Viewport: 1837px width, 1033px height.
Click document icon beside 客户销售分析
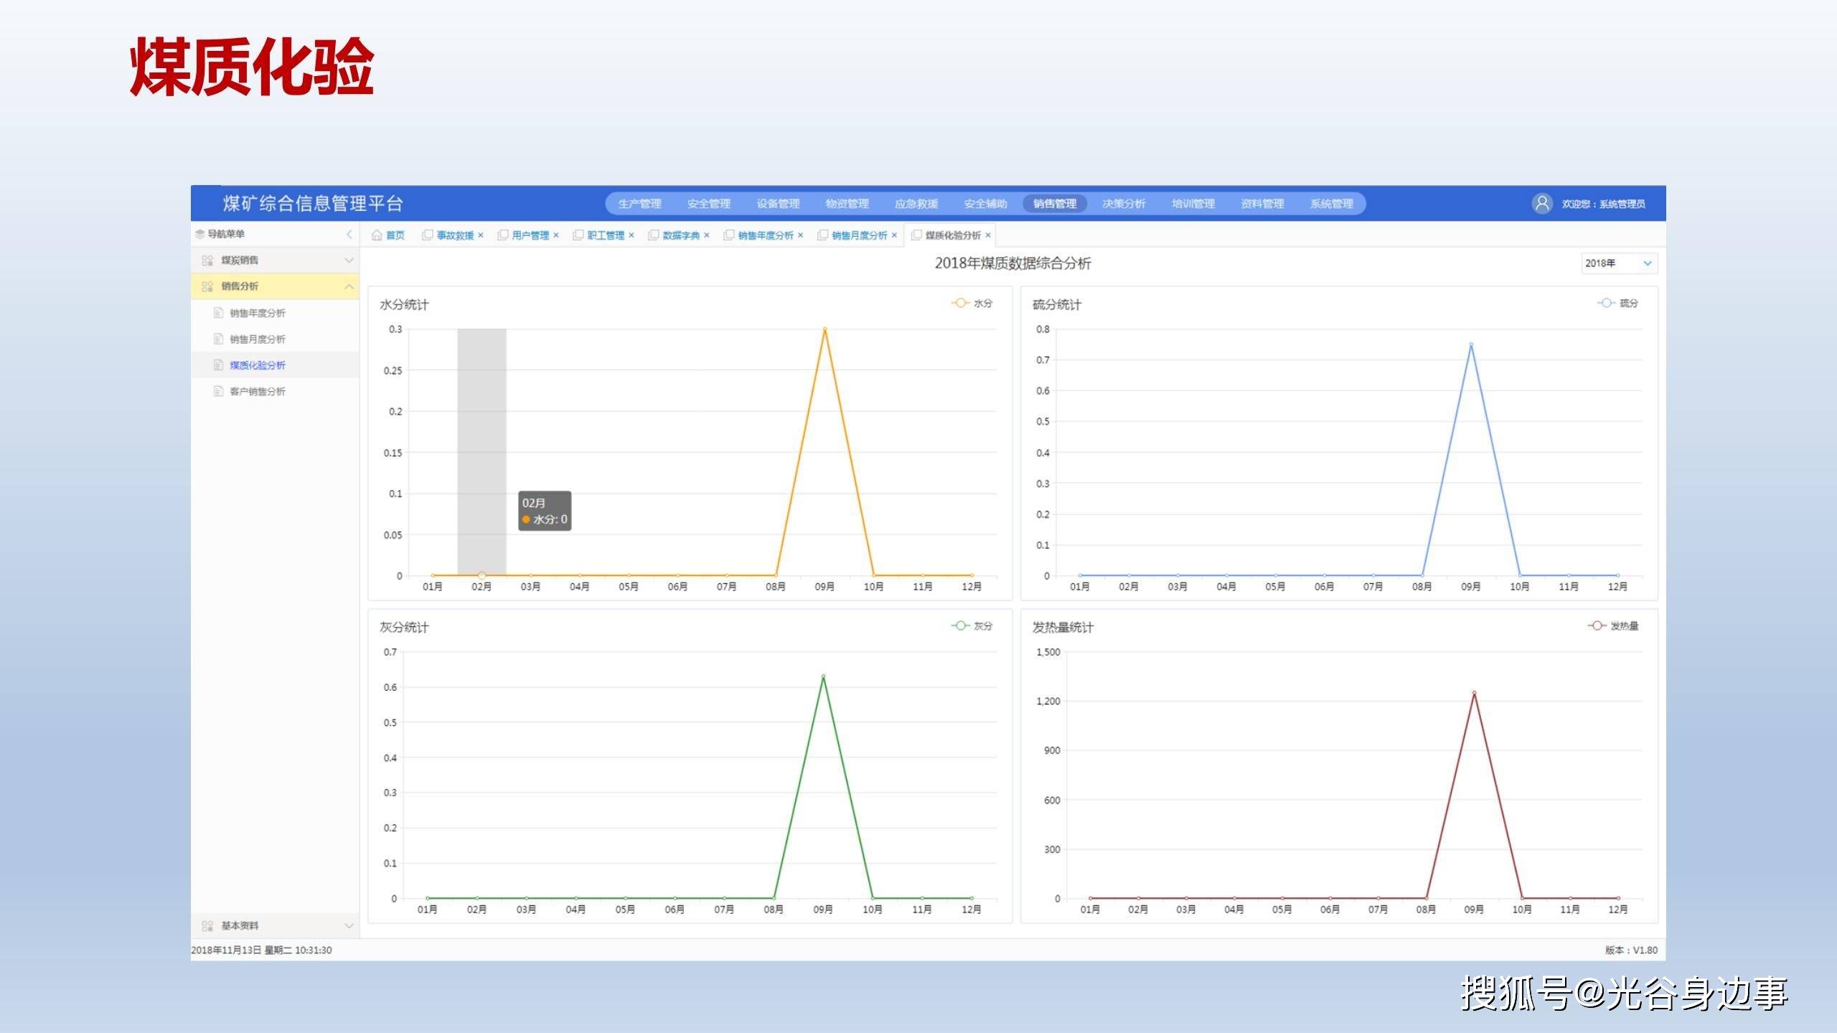pos(218,391)
